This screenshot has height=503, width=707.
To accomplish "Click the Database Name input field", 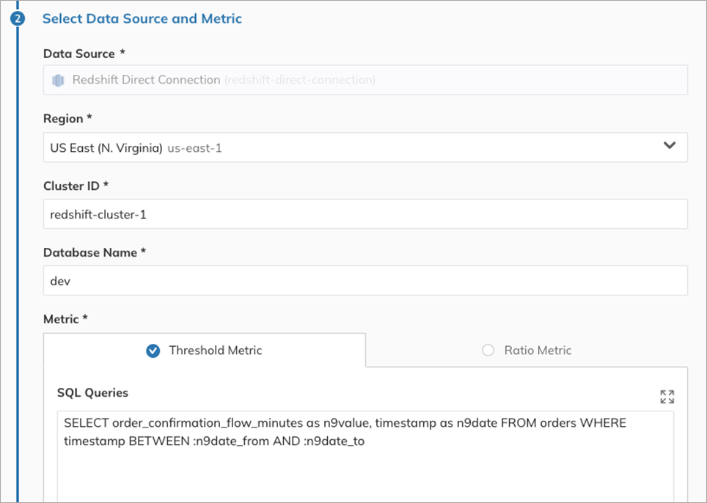I will click(365, 281).
